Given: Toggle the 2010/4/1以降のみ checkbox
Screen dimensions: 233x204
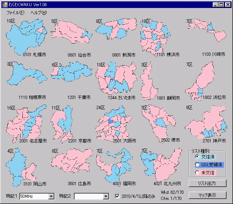Looking at the screenshot, I should (x=117, y=196).
